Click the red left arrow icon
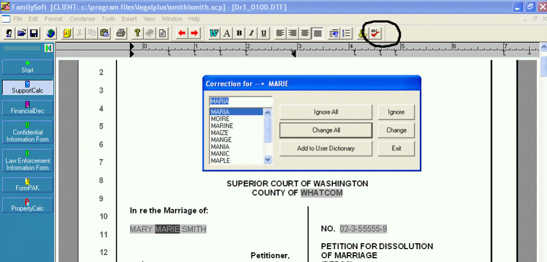 click(182, 33)
